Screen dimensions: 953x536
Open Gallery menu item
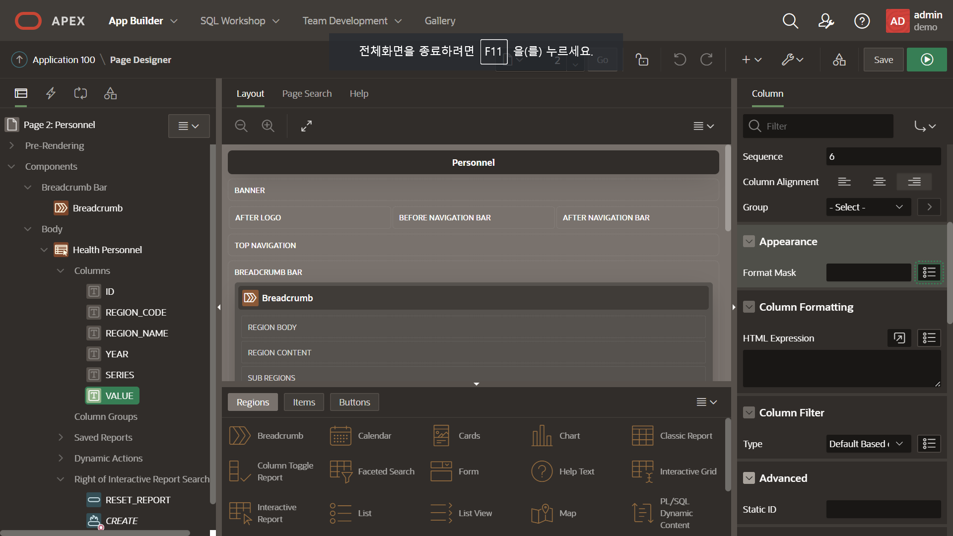(x=440, y=21)
